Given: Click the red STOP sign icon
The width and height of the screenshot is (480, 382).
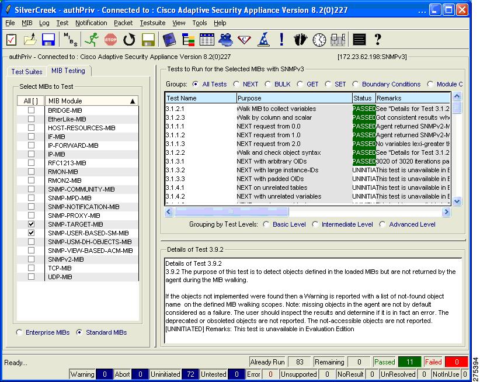Looking at the screenshot, I should [x=110, y=40].
